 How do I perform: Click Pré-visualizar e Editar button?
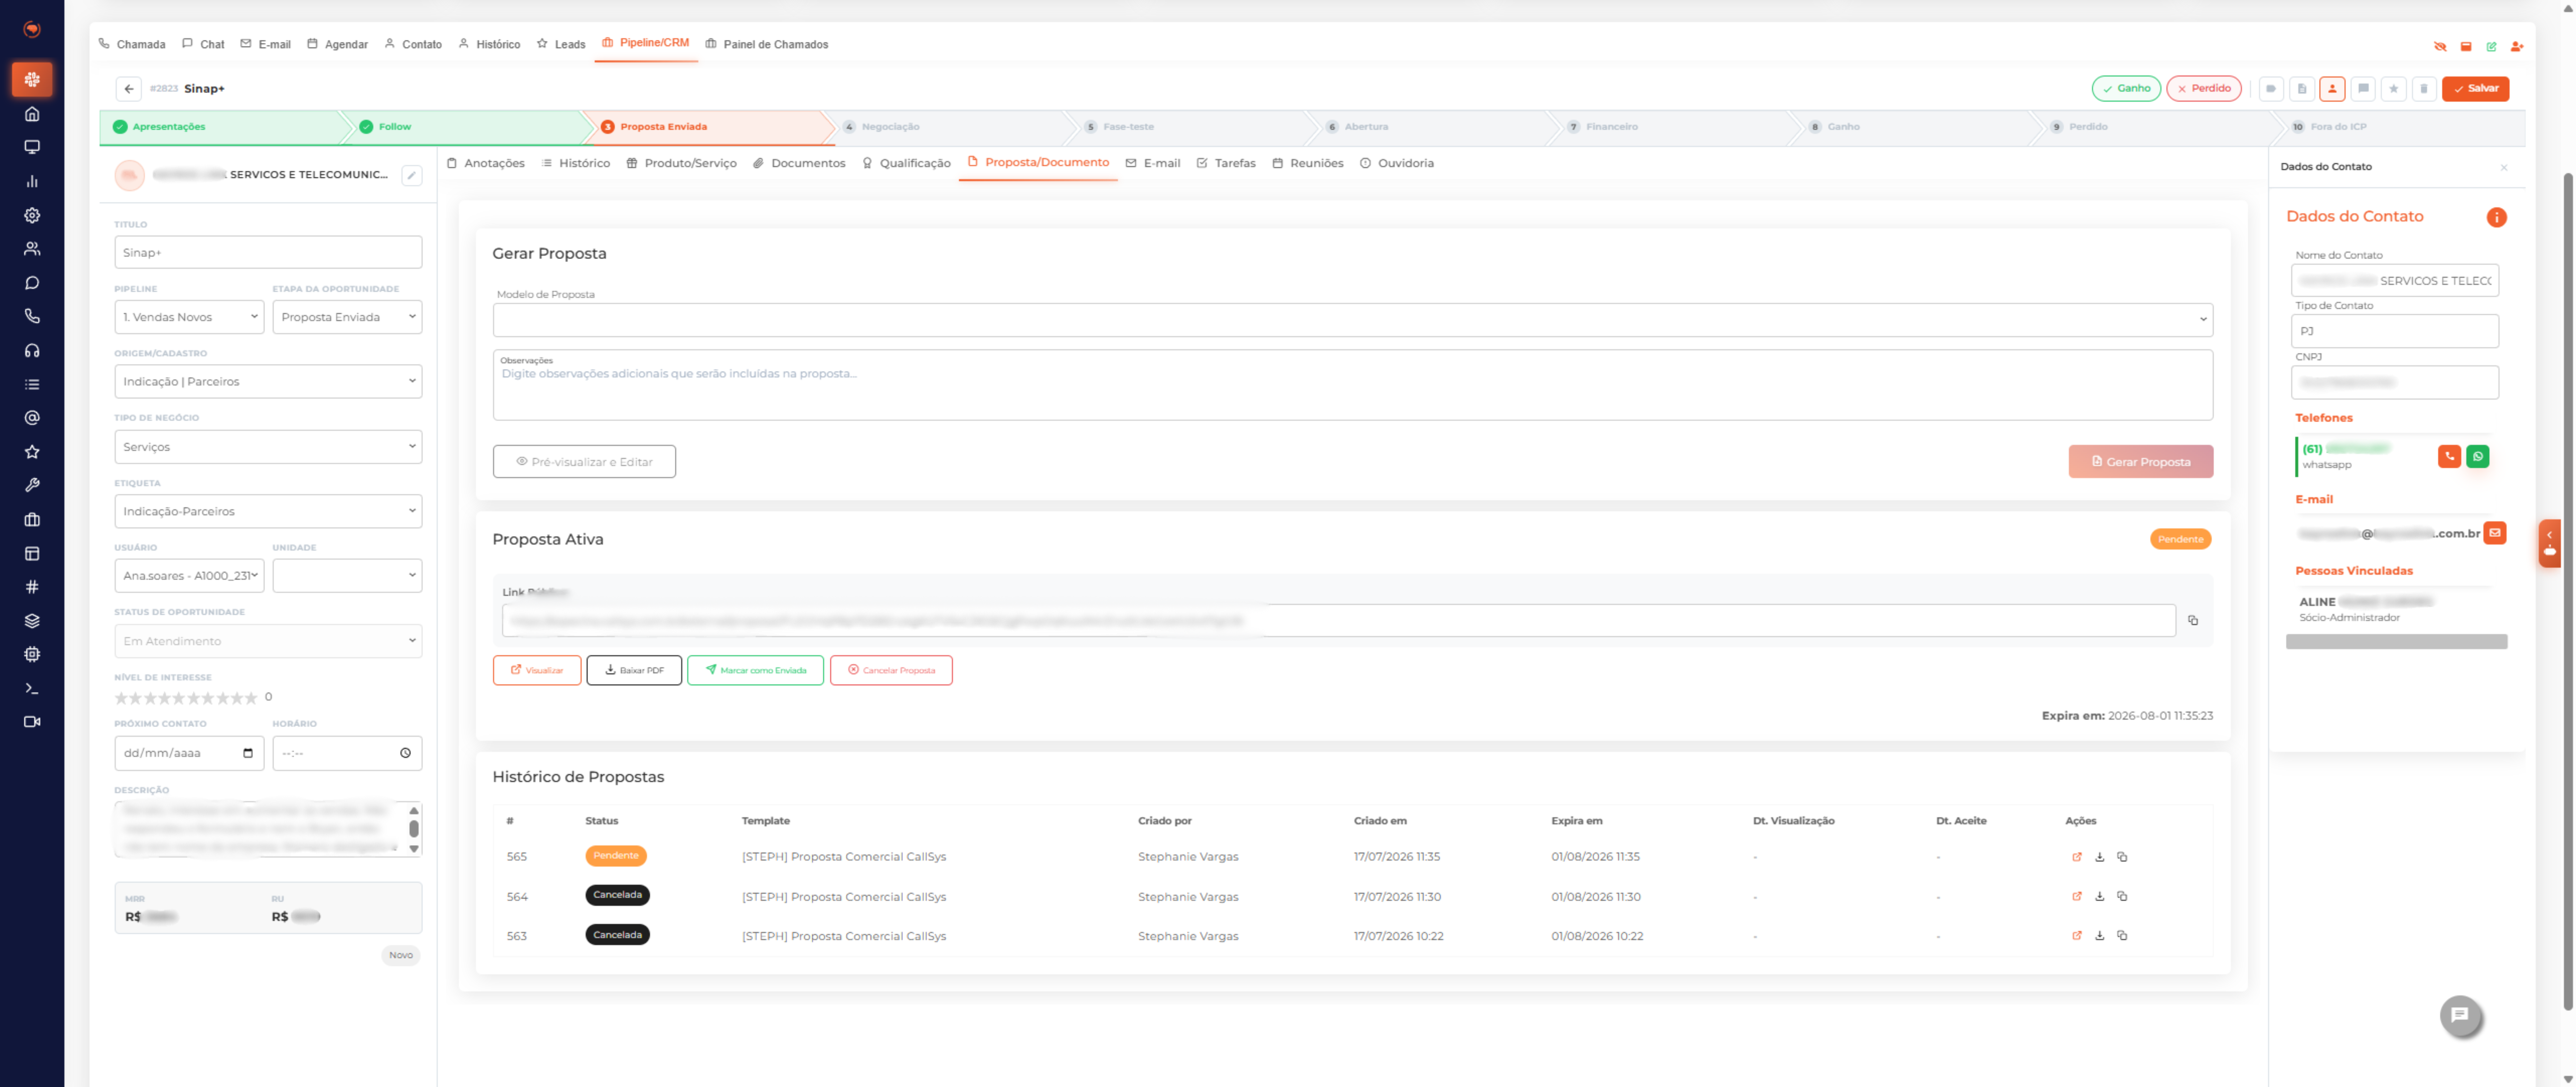(x=584, y=462)
